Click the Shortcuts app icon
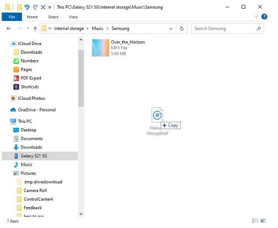The width and height of the screenshot is (278, 228). click(16, 87)
